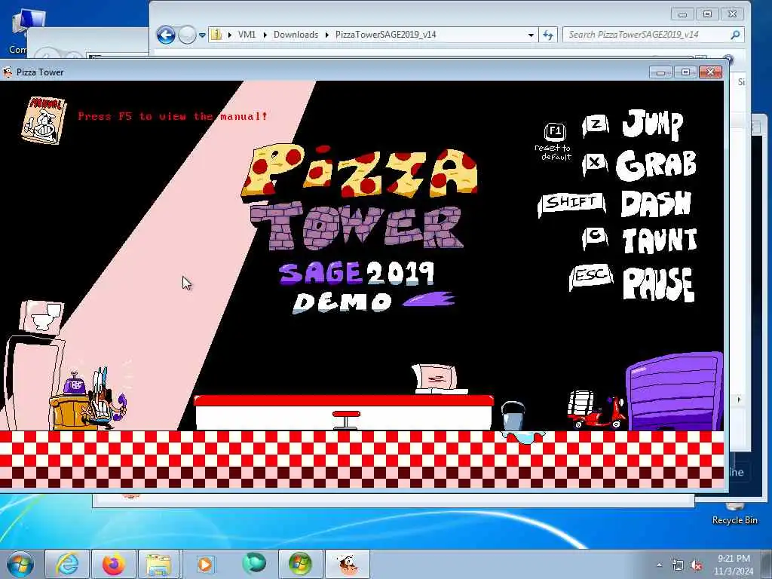
Task: Select the X key icon beside Grab
Action: point(595,163)
